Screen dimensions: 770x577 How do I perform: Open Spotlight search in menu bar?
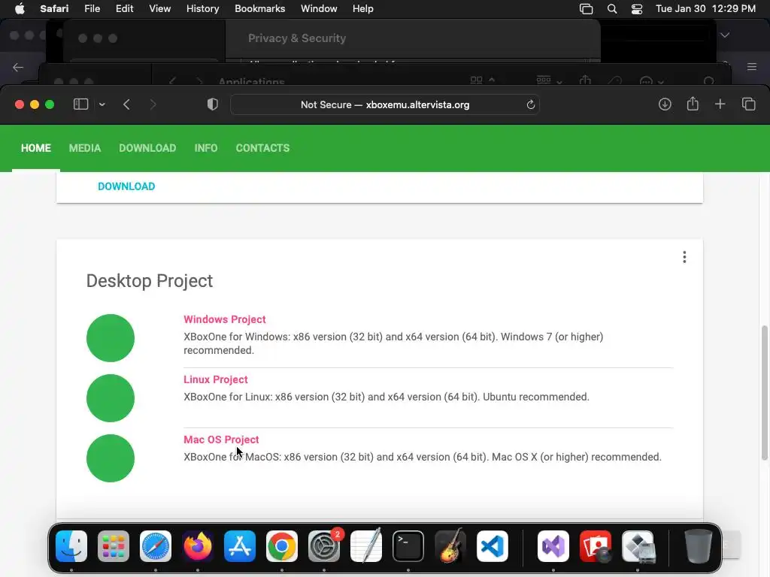612,9
